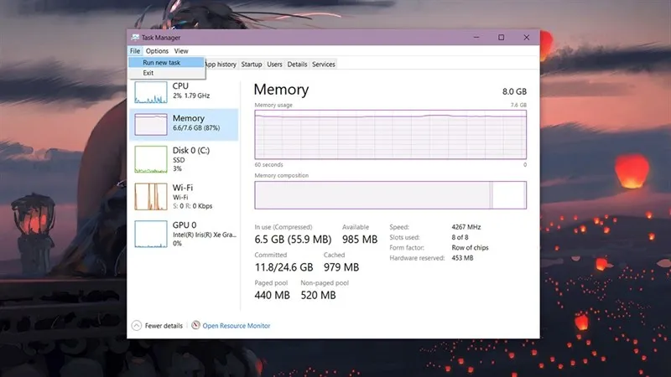Switch to the Startup tab
Viewport: 671px width, 377px height.
point(251,65)
